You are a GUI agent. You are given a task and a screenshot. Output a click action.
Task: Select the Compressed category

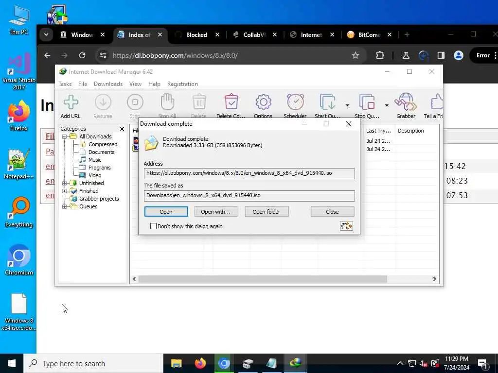(x=103, y=144)
